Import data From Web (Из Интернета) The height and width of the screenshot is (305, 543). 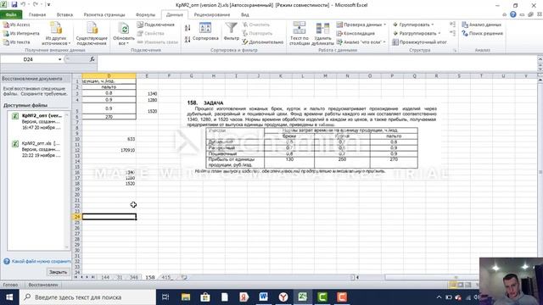pos(20,34)
